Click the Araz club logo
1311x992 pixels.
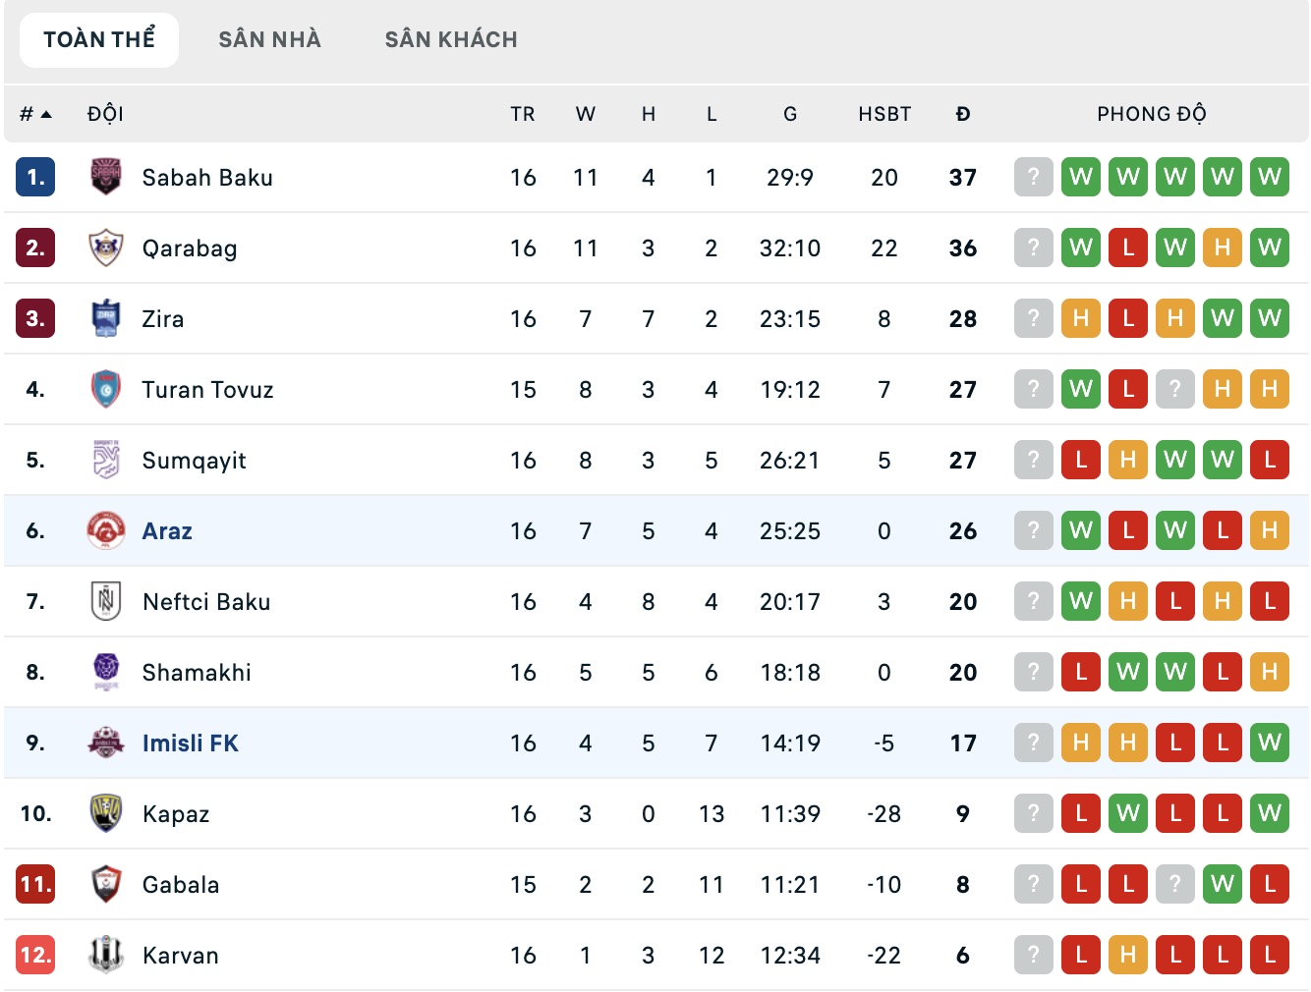pyautogui.click(x=105, y=530)
